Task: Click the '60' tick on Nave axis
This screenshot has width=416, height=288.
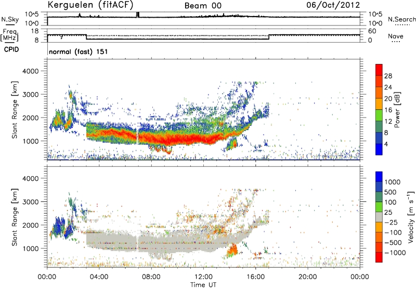Action: coord(372,31)
